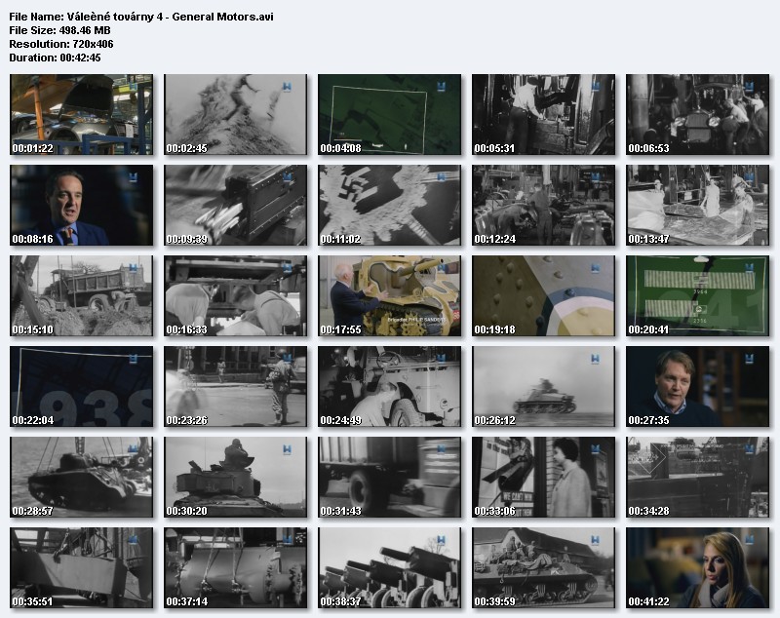The height and width of the screenshot is (618, 780).
Task: Open the thumbnail stamped 00:01:22
Action: (x=81, y=114)
